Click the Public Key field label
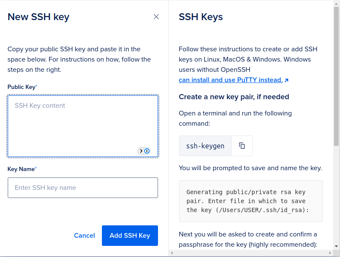 pyautogui.click(x=22, y=87)
